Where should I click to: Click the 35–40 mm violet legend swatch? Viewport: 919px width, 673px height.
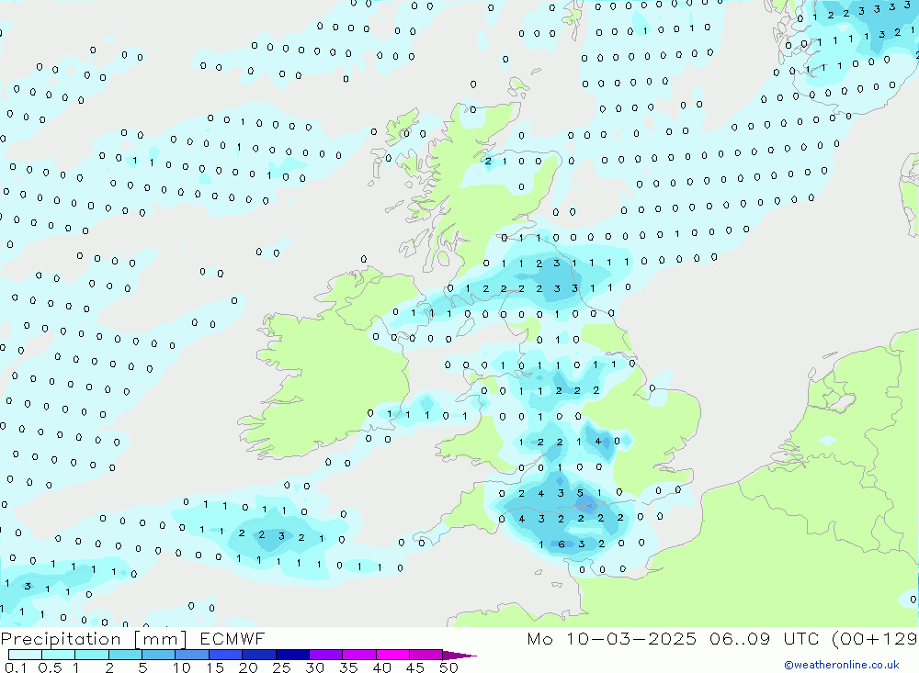coord(359,655)
